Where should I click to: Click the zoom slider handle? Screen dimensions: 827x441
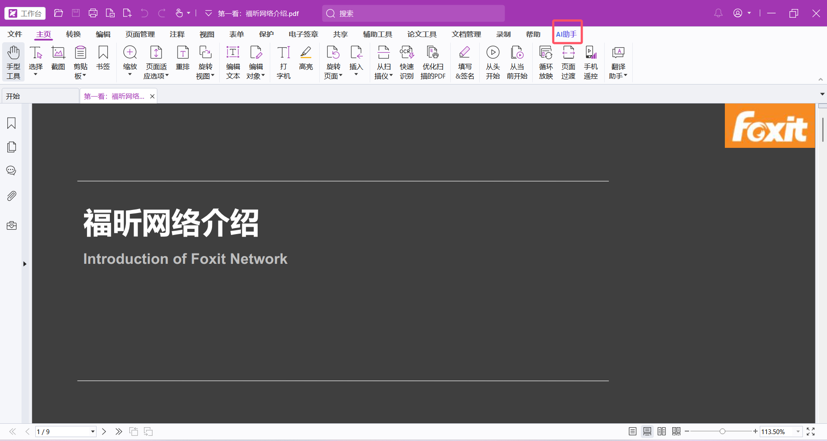(722, 432)
